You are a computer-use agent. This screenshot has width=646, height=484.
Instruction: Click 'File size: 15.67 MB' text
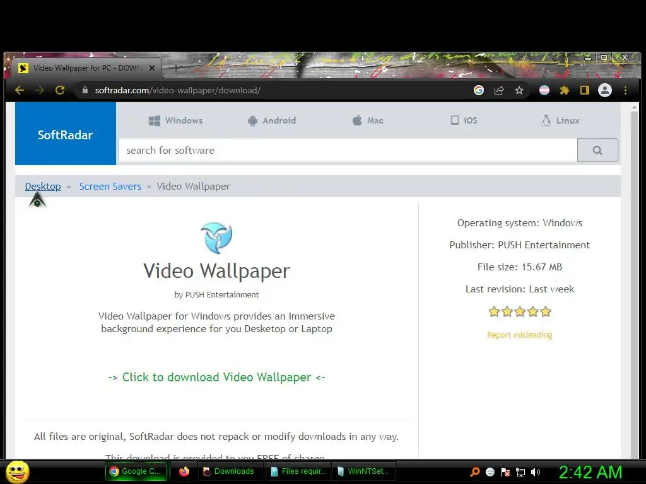coord(520,267)
